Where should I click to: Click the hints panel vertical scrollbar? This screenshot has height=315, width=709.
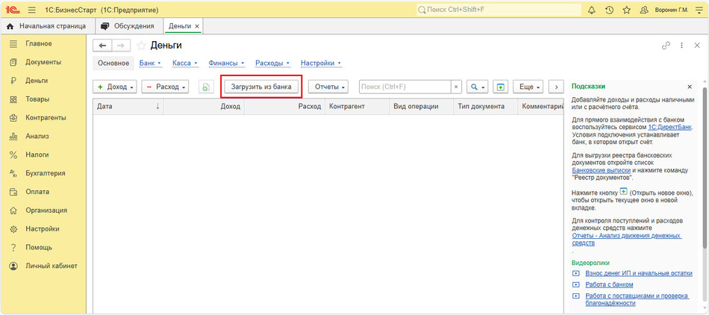pyautogui.click(x=705, y=167)
